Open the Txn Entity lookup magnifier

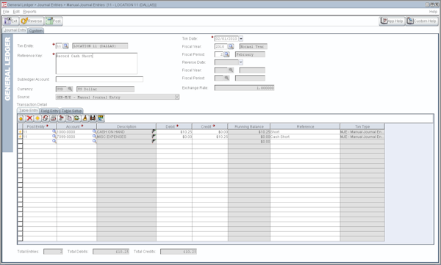pyautogui.click(x=65, y=46)
